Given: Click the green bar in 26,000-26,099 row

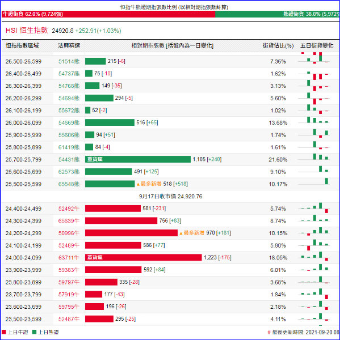Looking at the screenshot, I should point(110,122).
